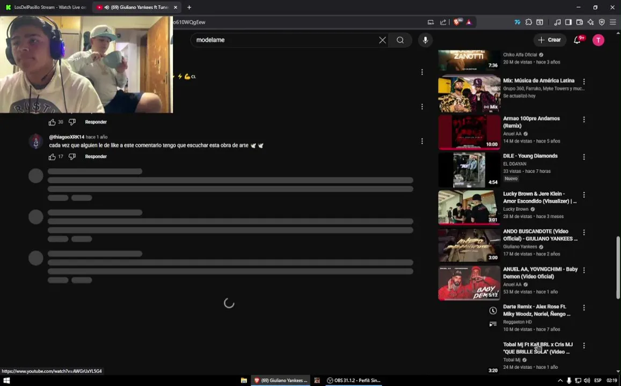This screenshot has height=386, width=621.
Task: Open the extensions puzzle icon
Action: pos(528,22)
